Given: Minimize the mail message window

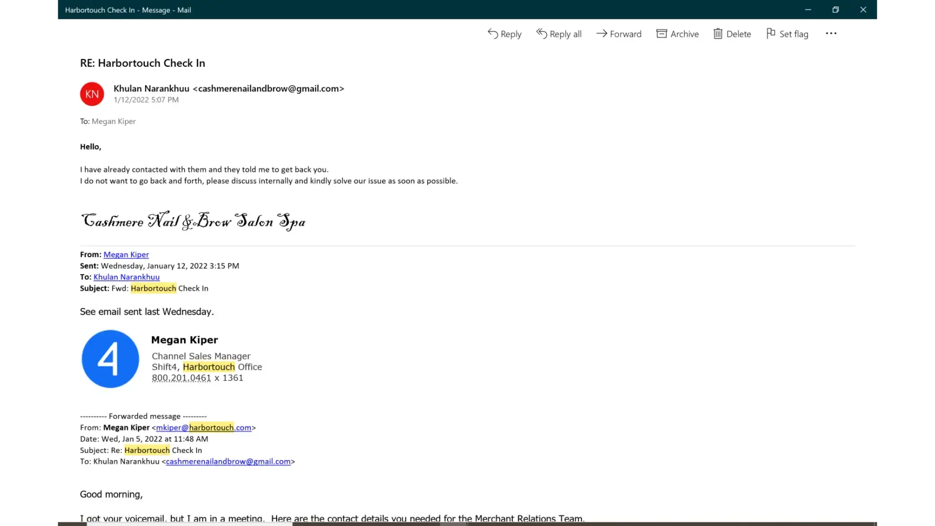Looking at the screenshot, I should pos(808,9).
